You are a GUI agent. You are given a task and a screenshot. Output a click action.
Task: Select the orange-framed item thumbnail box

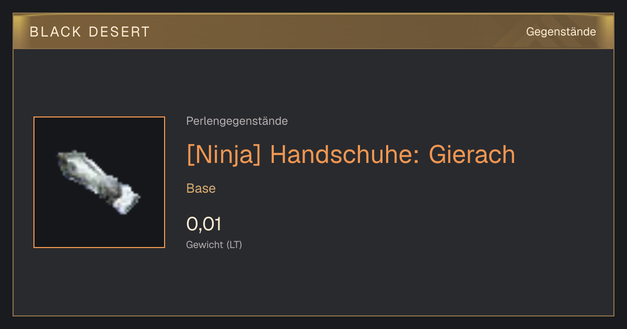[x=99, y=182]
